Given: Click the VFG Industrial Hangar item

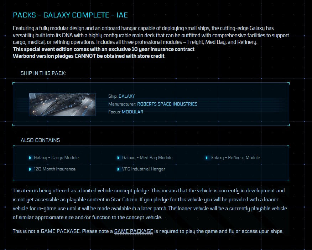Looking at the screenshot, I should (144, 169).
